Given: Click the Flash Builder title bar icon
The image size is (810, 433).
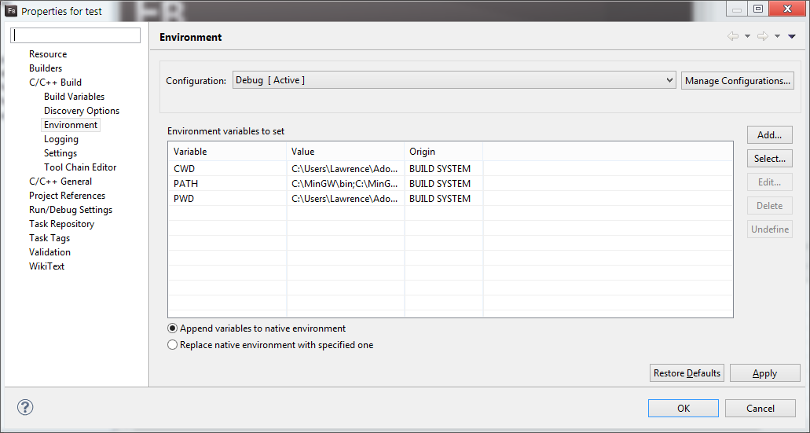Looking at the screenshot, I should [11, 11].
